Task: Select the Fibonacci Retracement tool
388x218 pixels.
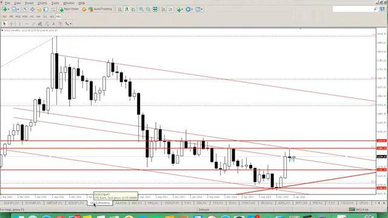Action: (47, 24)
